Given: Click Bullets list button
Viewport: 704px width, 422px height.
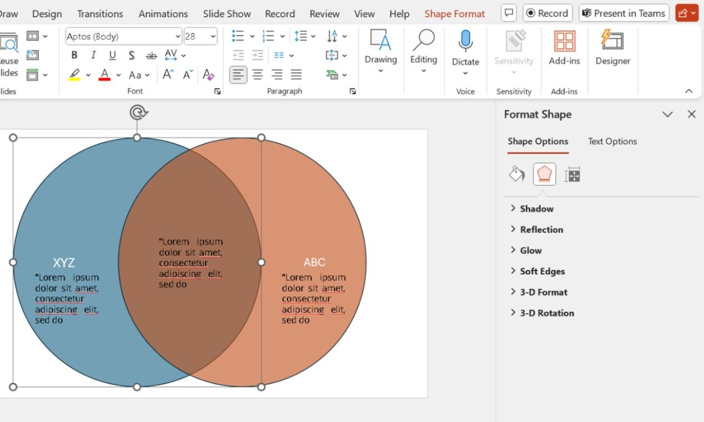Looking at the screenshot, I should pyautogui.click(x=238, y=36).
